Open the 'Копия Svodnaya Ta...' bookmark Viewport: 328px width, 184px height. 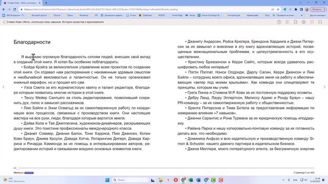(209, 15)
